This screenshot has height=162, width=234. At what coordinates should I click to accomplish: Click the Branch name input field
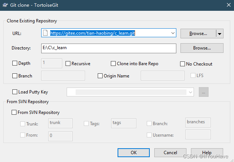(x=63, y=76)
